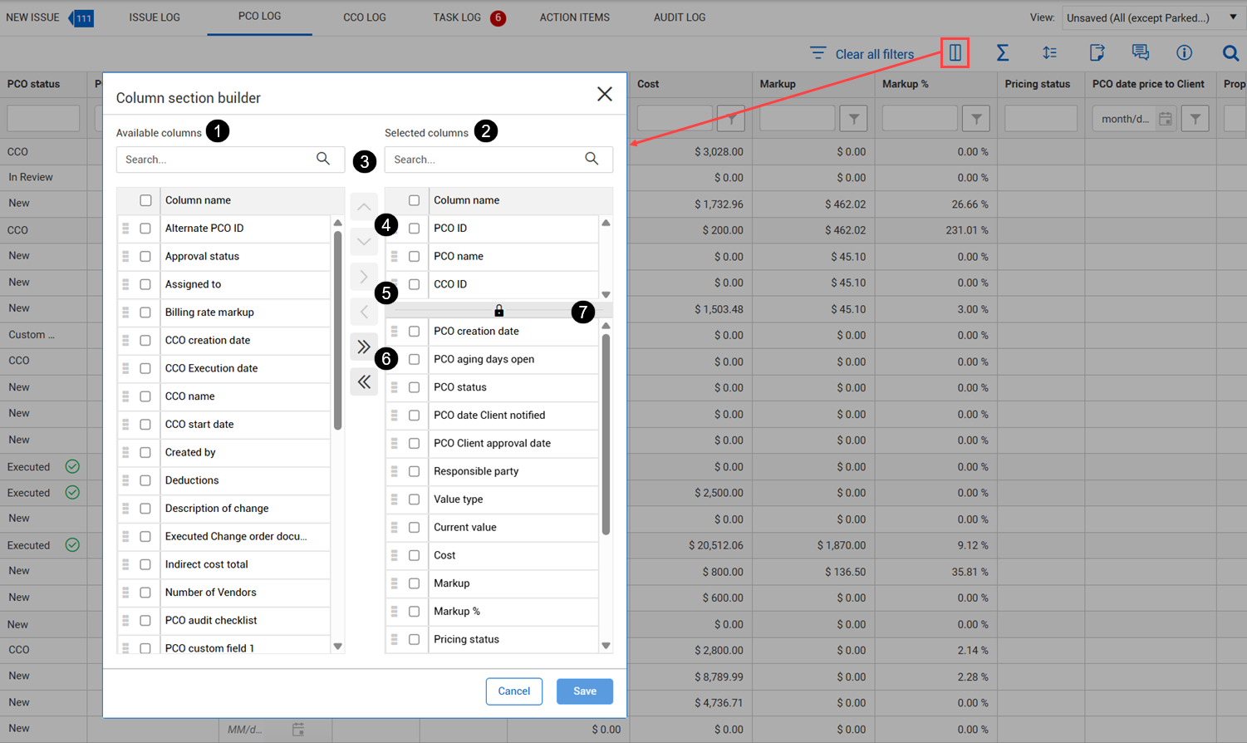Image resolution: width=1247 pixels, height=743 pixels.
Task: Click the Cost column header in table
Action: tap(648, 84)
